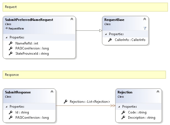Collapse Properties section in SubmitPreferredNameRequest
Viewport: 170px width, 125px height.
(x=7, y=37)
